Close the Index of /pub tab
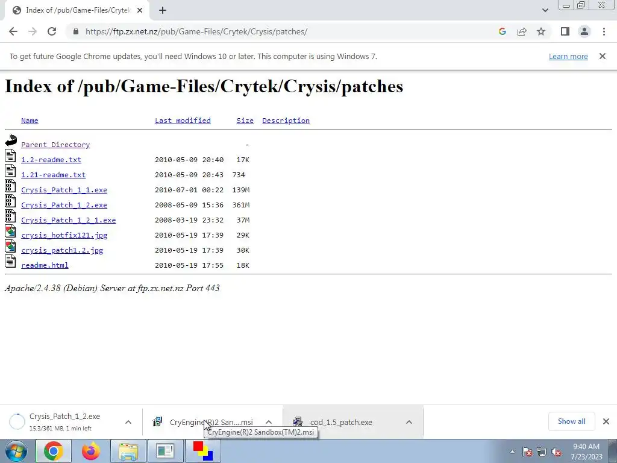The height and width of the screenshot is (463, 617). (x=140, y=11)
